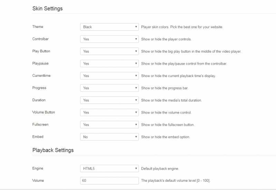Expand the Controlbar dropdown
The image size is (276, 190).
[x=109, y=39]
